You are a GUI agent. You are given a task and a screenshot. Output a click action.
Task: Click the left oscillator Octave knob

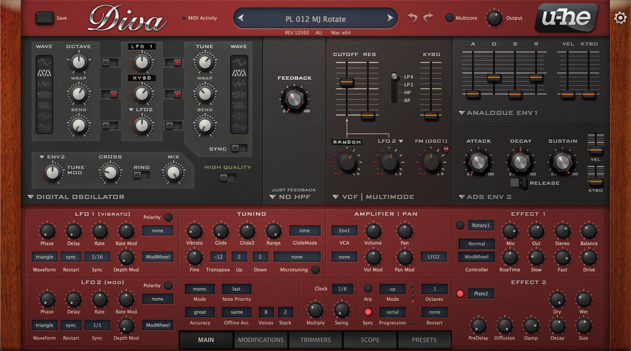pyautogui.click(x=78, y=62)
